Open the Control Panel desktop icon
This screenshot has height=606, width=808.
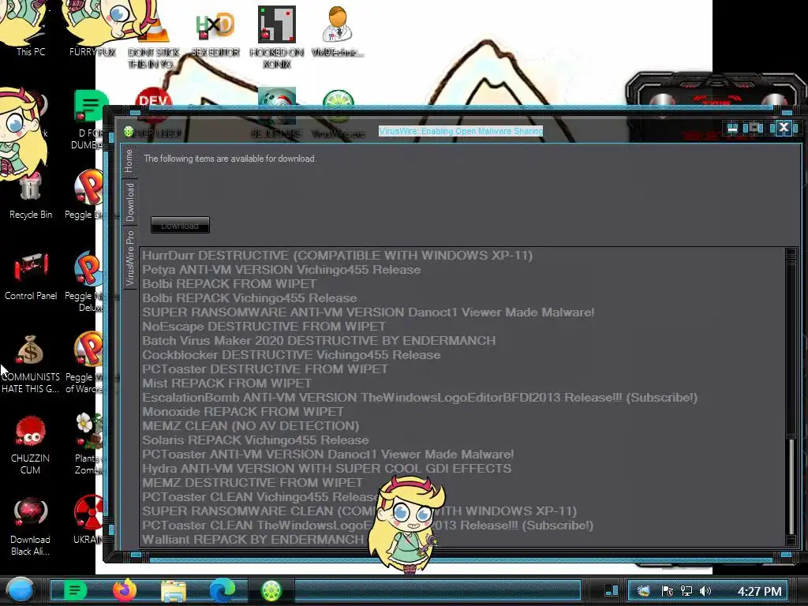click(x=31, y=277)
